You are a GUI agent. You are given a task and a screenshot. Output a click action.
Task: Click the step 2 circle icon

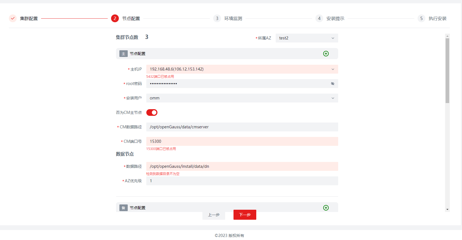point(115,18)
